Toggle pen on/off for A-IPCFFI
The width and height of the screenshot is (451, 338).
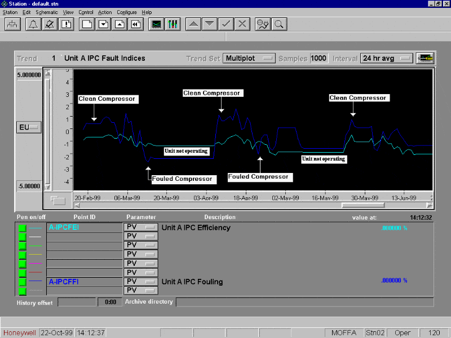pos(23,281)
